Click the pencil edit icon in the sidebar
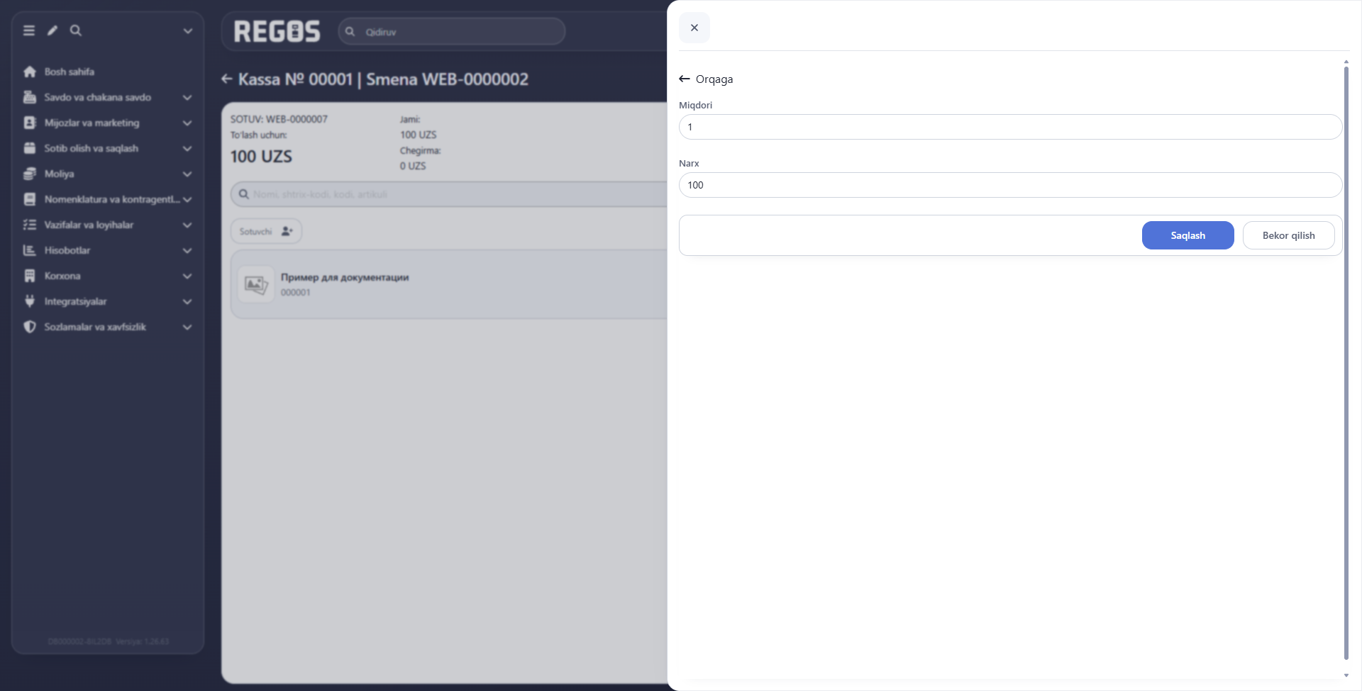Viewport: 1362px width, 691px height. [52, 30]
